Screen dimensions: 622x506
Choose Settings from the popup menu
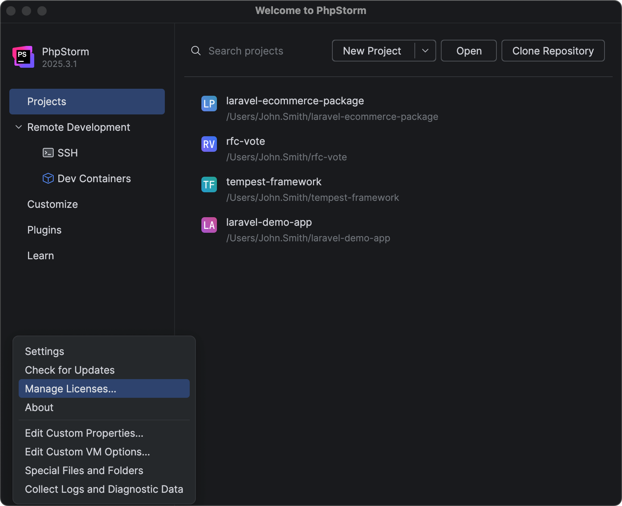104,351
